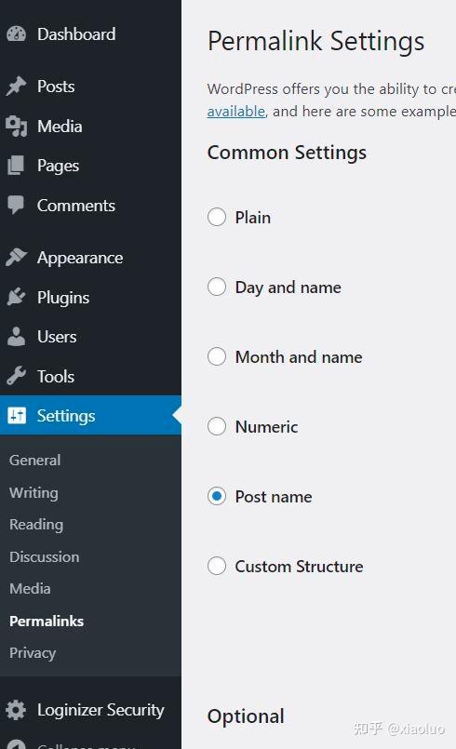Click the Comments speech bubble icon
The height and width of the screenshot is (749, 456).
point(16,206)
